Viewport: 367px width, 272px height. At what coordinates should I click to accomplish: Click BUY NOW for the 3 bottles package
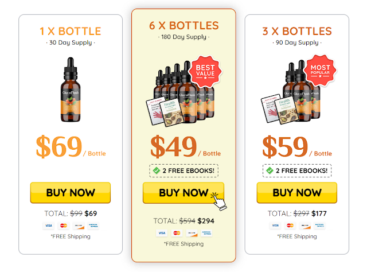click(x=297, y=193)
